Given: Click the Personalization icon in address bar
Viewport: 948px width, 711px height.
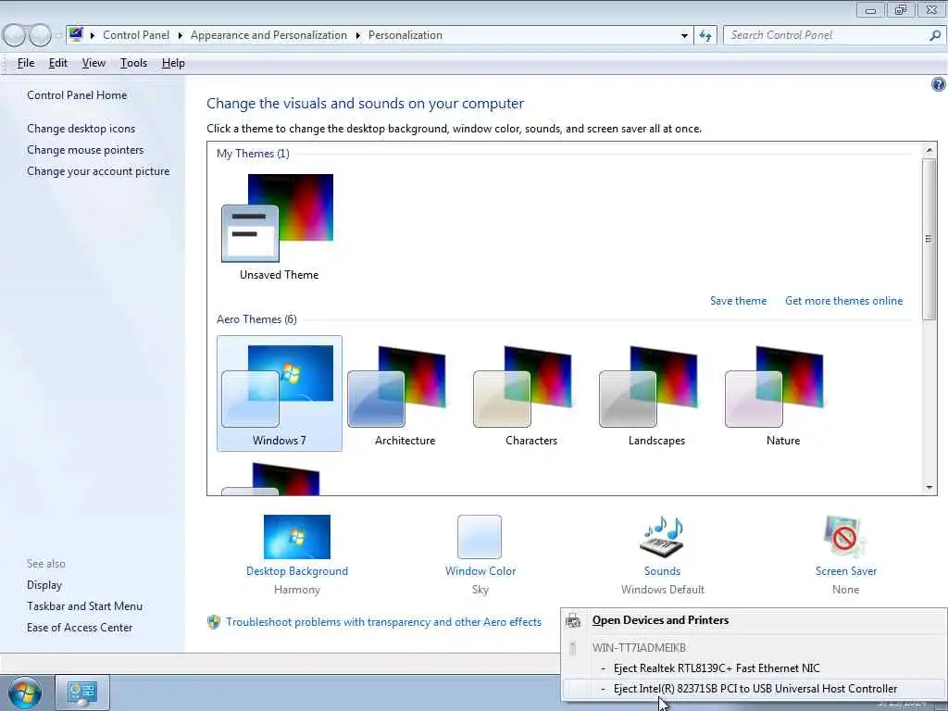Looking at the screenshot, I should [x=76, y=35].
